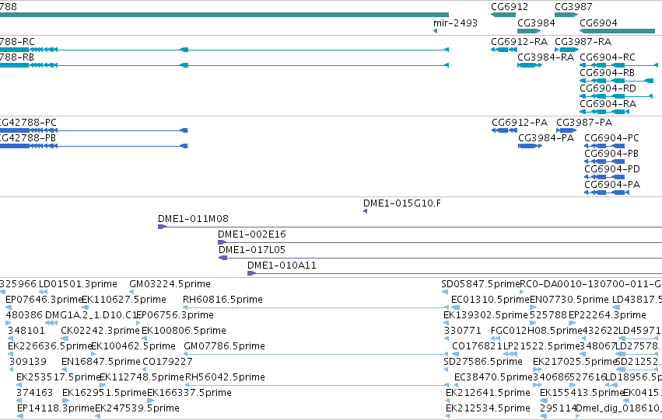The width and height of the screenshot is (662, 420).
Task: Select EST EC01310.5prime
Action: [490, 300]
